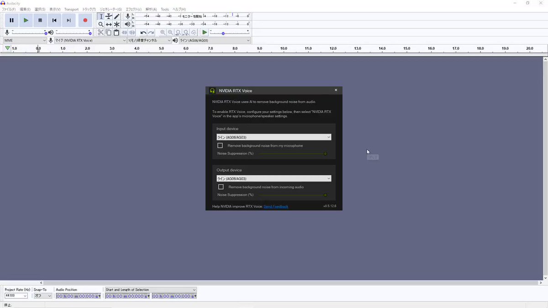
Task: Adjust the playback volume slider
Action: pos(73,32)
